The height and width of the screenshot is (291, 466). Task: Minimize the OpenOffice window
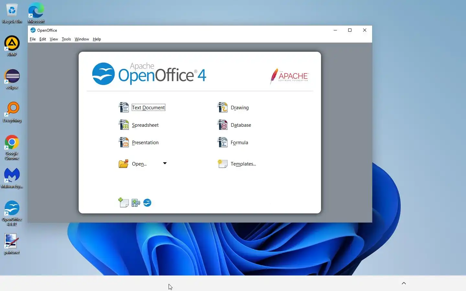click(x=335, y=30)
